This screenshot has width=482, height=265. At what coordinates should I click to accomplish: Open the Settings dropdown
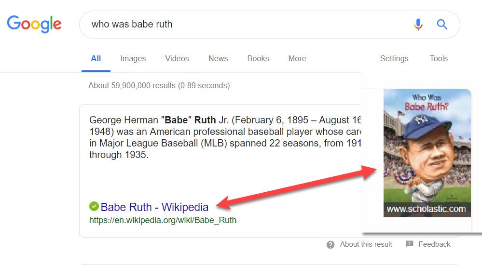(394, 59)
